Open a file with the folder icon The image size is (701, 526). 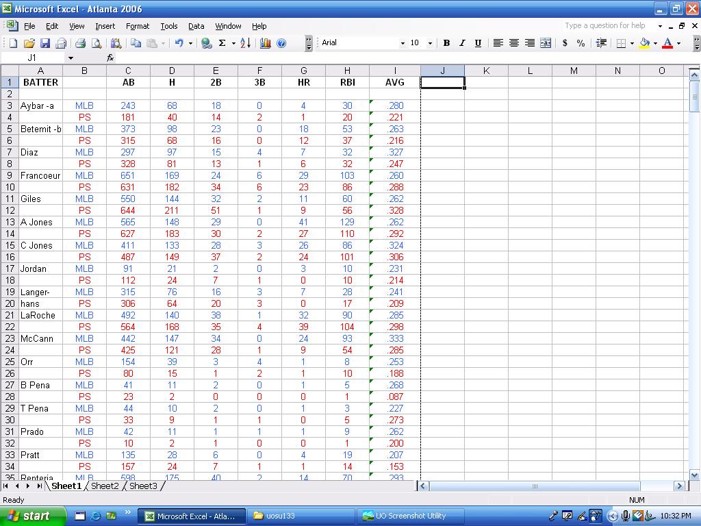(x=29, y=43)
